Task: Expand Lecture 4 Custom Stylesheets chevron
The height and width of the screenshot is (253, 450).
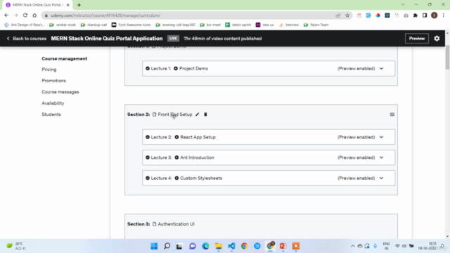Action: [x=381, y=178]
